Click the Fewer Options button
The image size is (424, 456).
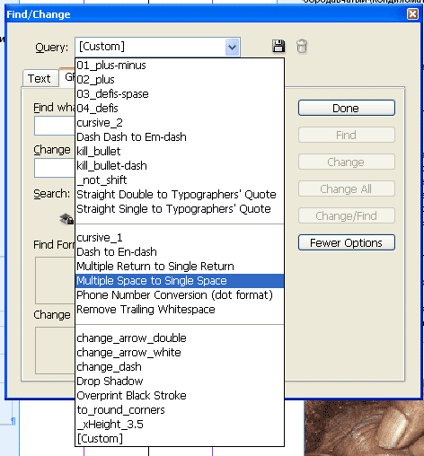pos(347,242)
